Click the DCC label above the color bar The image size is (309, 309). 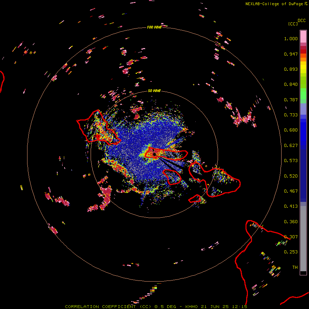(301, 21)
